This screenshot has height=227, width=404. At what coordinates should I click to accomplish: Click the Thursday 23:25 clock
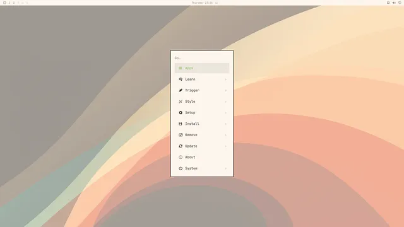pyautogui.click(x=202, y=3)
